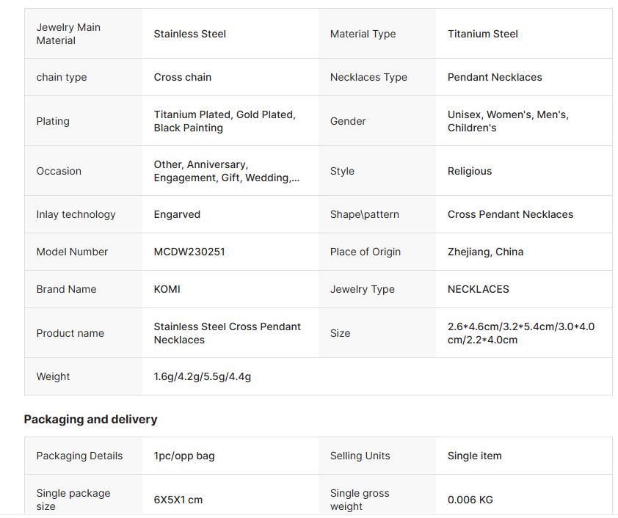Click the Packaging and delivery heading
This screenshot has width=618, height=518.
[x=90, y=420]
